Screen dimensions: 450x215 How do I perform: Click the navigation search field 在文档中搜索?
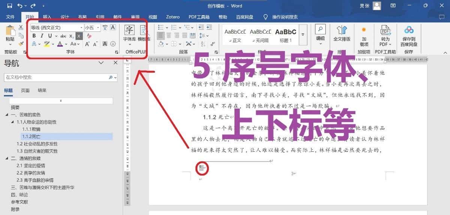point(61,77)
